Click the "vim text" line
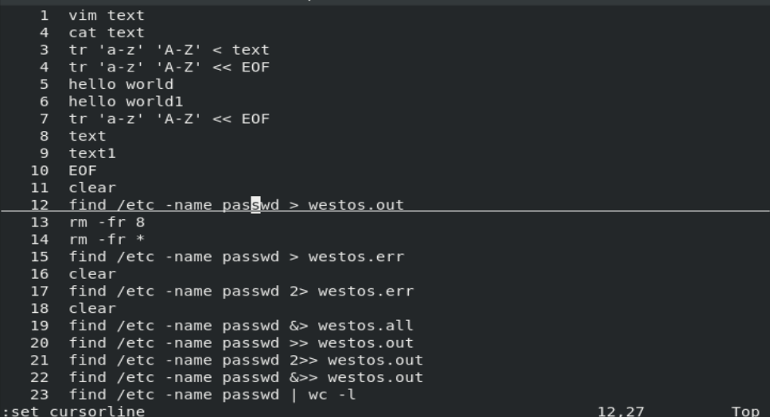Screen dimensions: 770x417 click(107, 15)
